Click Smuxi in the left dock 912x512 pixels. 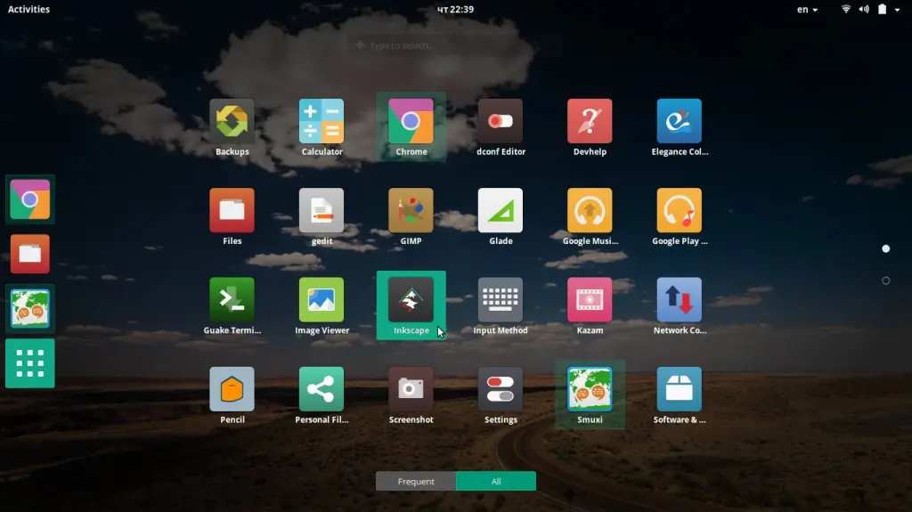30,309
